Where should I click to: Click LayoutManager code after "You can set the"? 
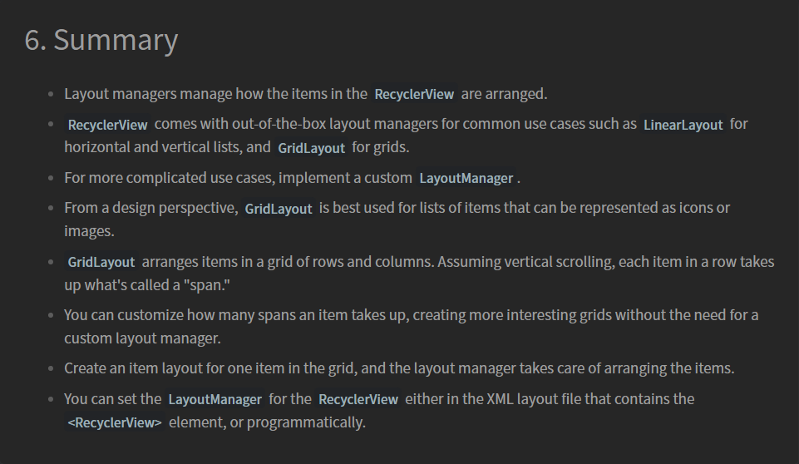click(215, 400)
